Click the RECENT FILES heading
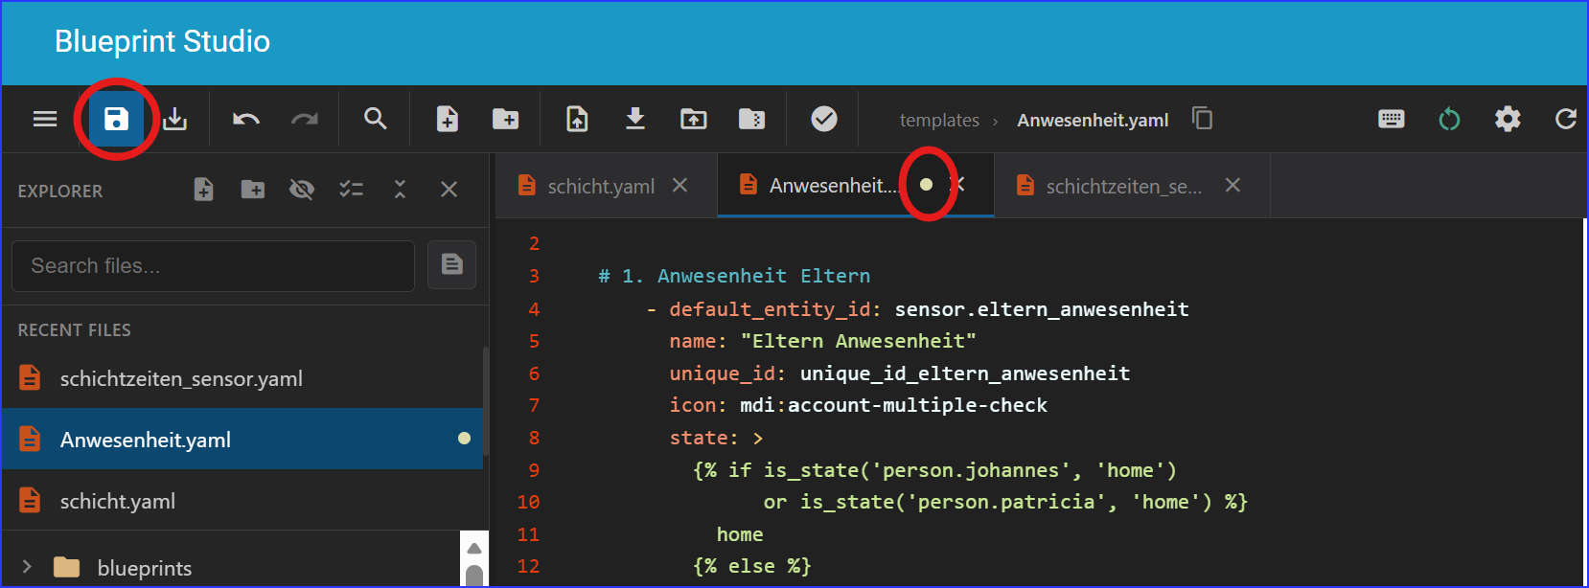 74,329
